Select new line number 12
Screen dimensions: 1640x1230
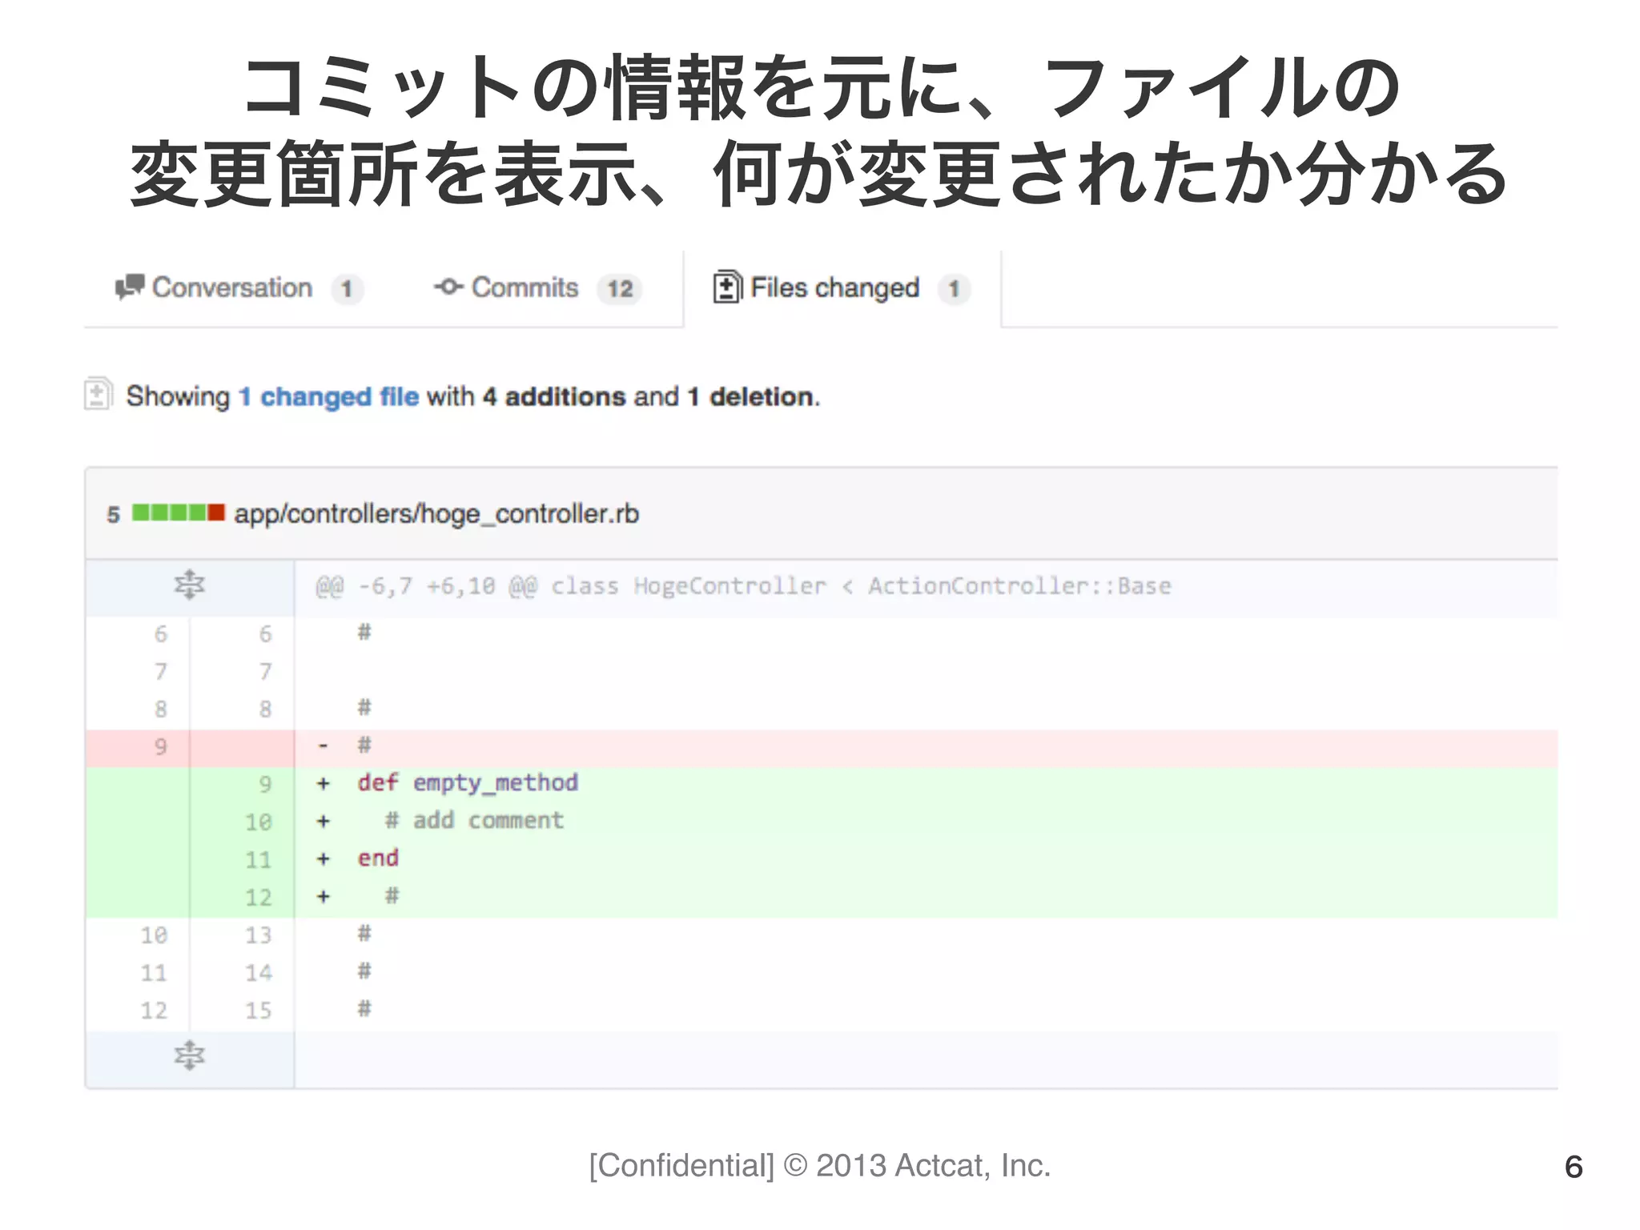258,898
